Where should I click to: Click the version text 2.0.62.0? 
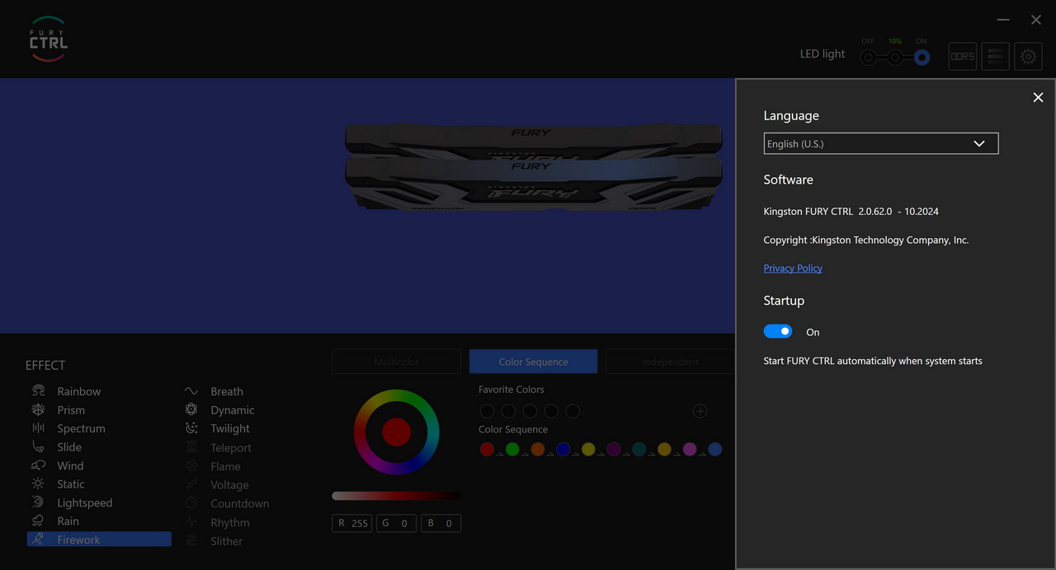point(874,212)
